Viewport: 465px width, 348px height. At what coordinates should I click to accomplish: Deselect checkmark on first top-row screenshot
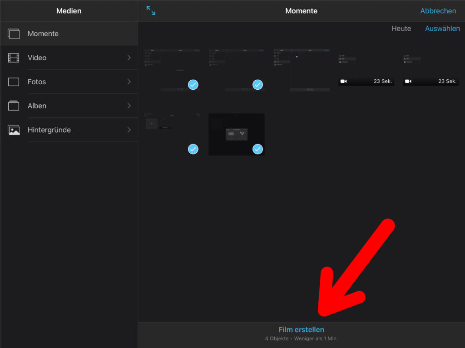click(x=193, y=84)
